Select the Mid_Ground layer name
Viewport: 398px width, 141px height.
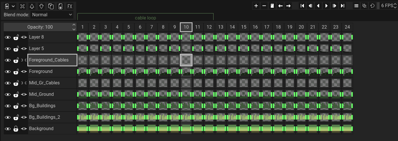41,94
